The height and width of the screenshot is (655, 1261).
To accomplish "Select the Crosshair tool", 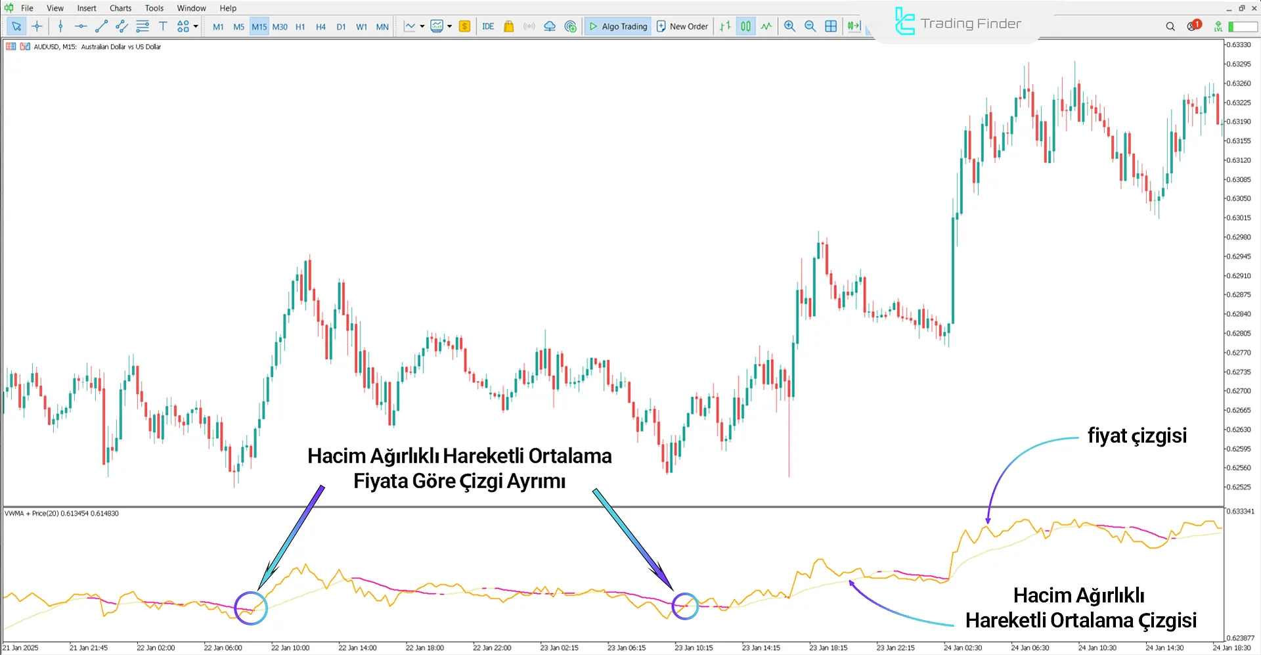I will pyautogui.click(x=37, y=26).
